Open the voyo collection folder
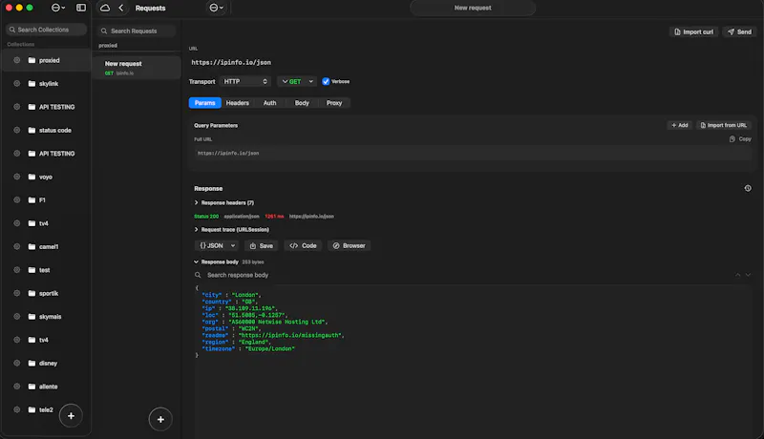 pyautogui.click(x=45, y=177)
